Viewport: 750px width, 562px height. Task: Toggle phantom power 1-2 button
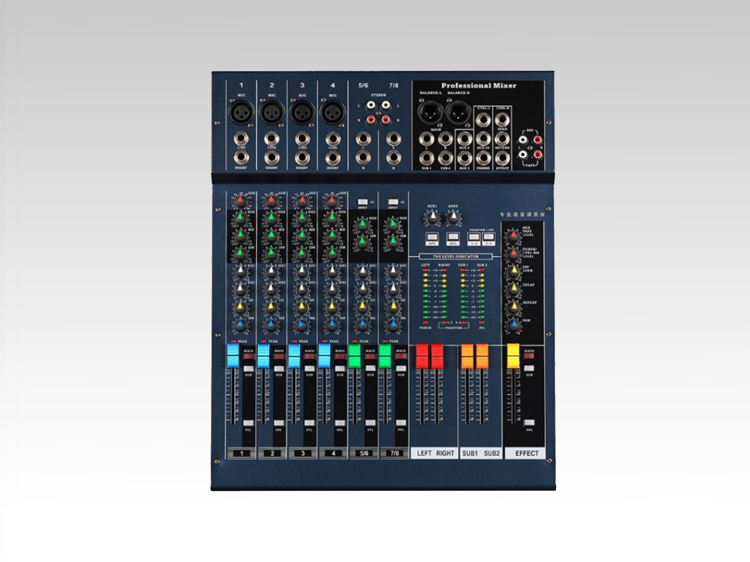[474, 237]
